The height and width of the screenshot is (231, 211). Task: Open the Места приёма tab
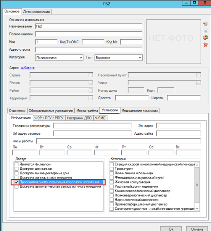(x=87, y=111)
